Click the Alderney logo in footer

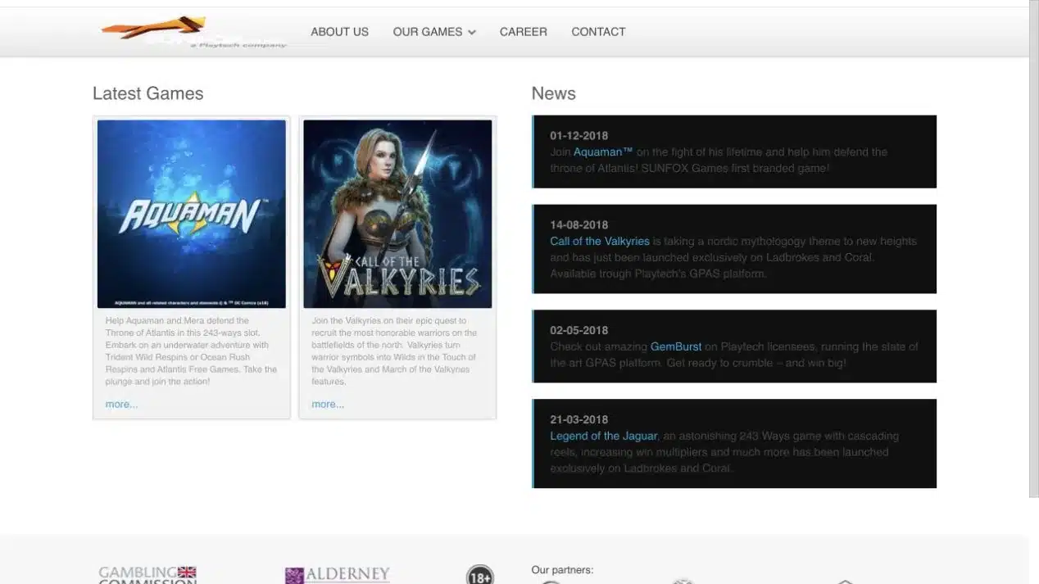coord(338,575)
